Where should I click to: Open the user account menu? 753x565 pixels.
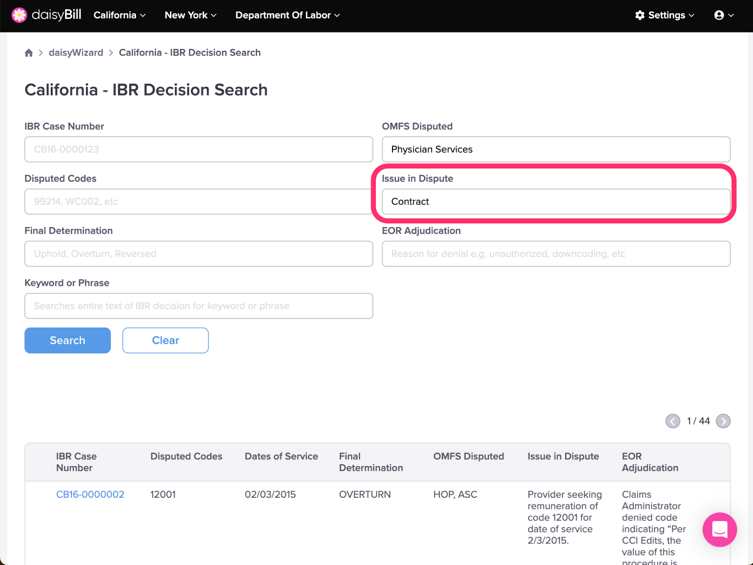coord(724,15)
